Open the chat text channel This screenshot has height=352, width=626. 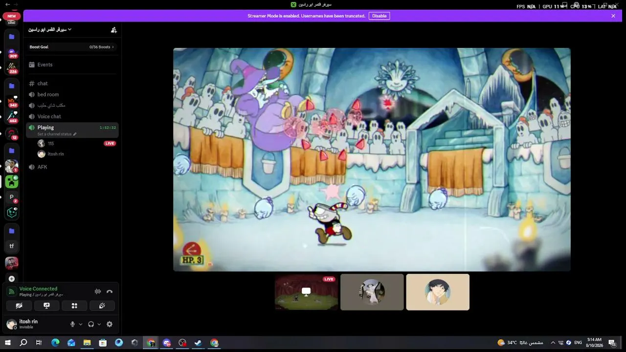pyautogui.click(x=72, y=84)
